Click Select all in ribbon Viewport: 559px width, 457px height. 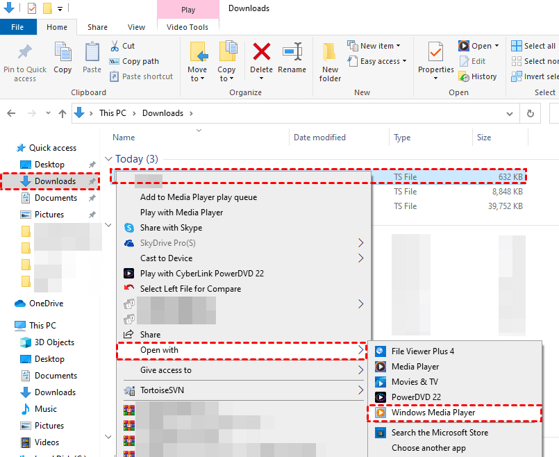tap(533, 46)
